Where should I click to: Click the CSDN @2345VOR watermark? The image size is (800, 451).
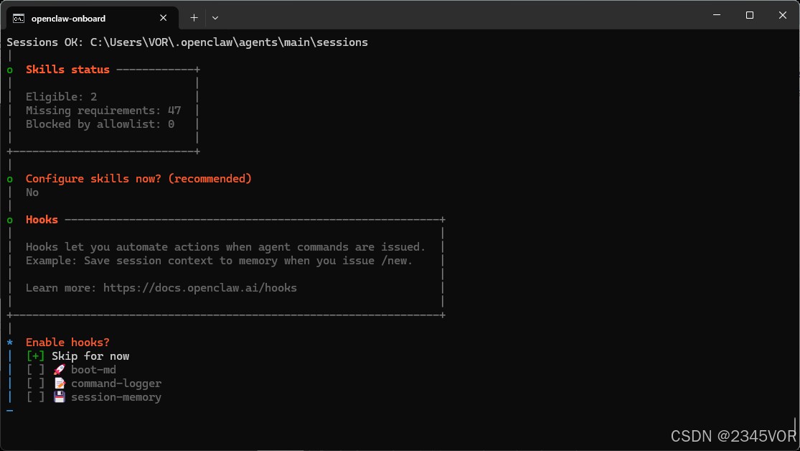(733, 436)
